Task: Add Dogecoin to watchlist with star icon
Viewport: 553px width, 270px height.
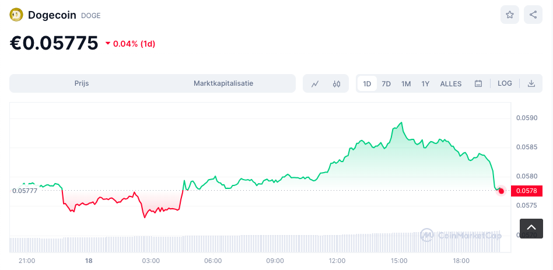Action: (510, 15)
